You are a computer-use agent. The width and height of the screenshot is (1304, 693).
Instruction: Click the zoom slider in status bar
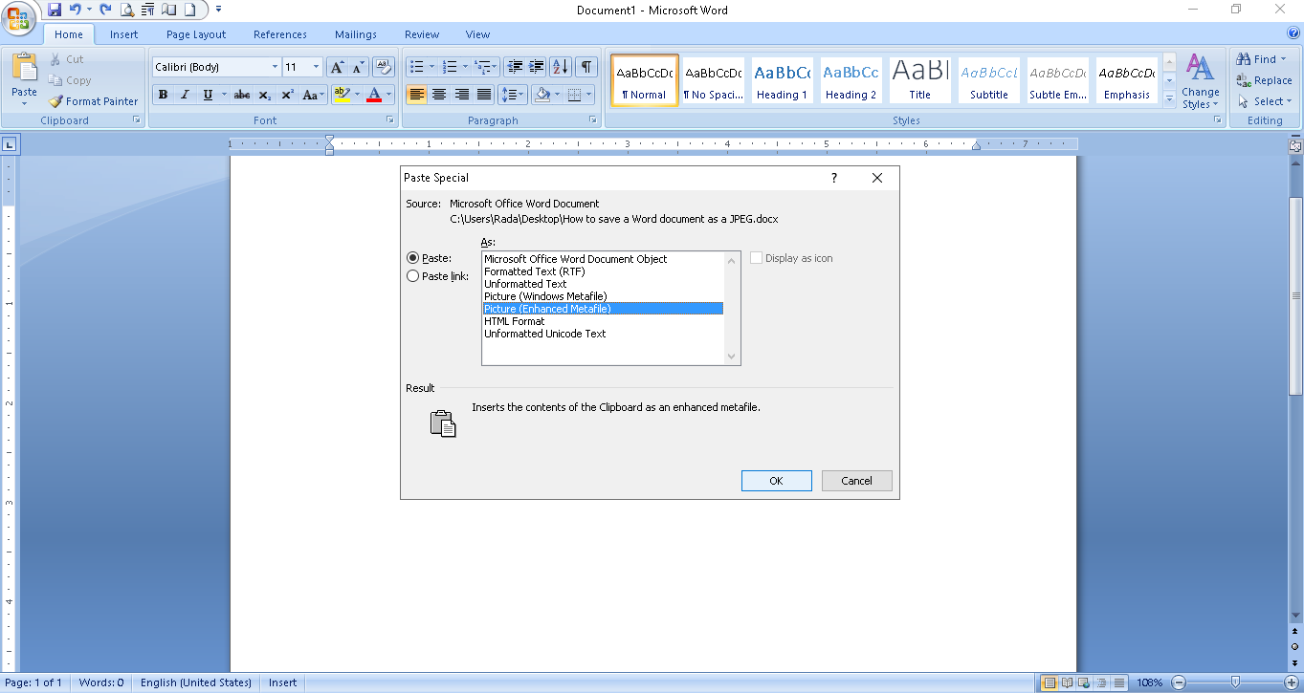click(x=1235, y=682)
